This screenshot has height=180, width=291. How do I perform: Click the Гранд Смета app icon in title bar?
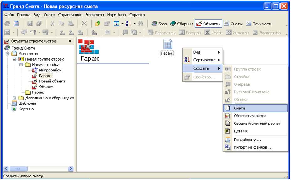6,6
